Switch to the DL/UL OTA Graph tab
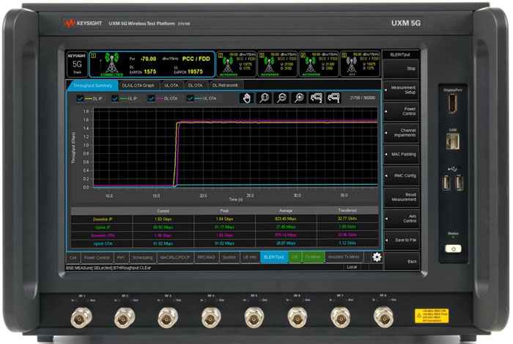Image resolution: width=513 pixels, height=344 pixels. [x=138, y=85]
